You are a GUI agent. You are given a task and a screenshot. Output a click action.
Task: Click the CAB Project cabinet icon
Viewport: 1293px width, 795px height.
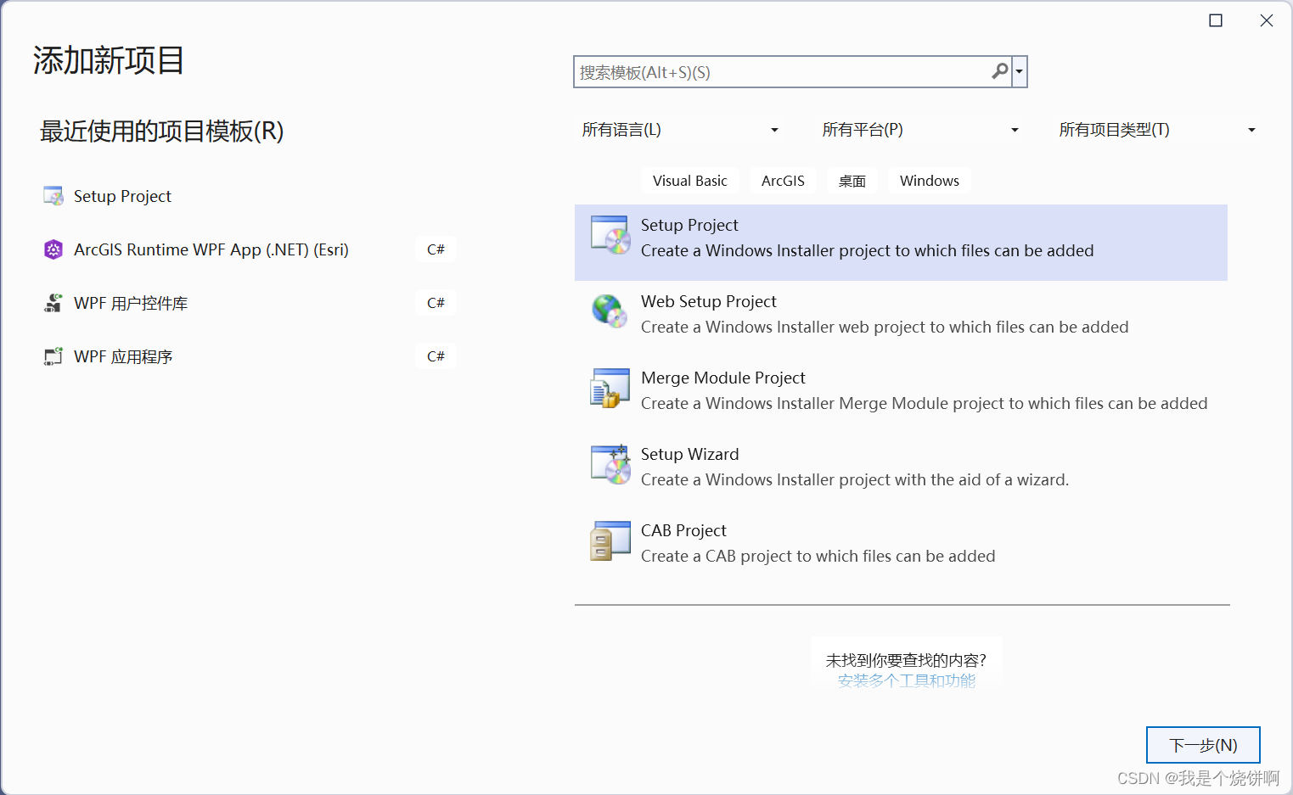point(610,542)
